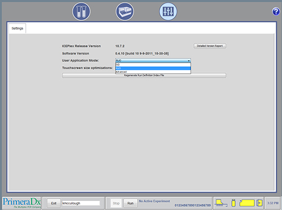This screenshot has height=210, width=282.
Task: Click the ICEPlex Release Version label
Action: 81,46
